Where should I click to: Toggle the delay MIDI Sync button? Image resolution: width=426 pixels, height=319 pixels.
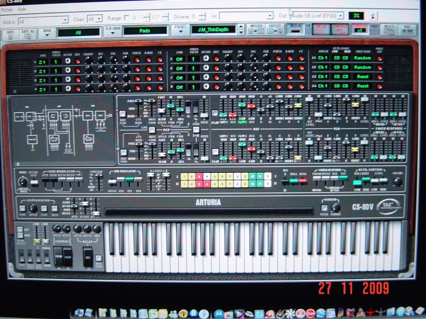click(99, 258)
